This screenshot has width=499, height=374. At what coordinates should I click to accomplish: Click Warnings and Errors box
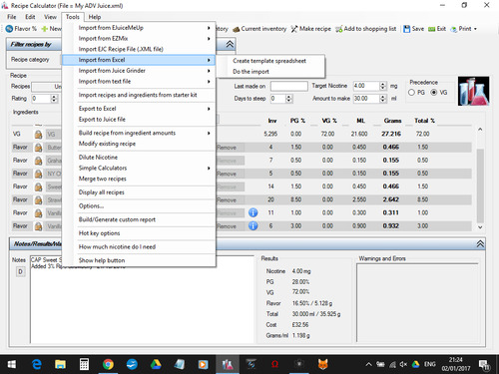click(418, 303)
